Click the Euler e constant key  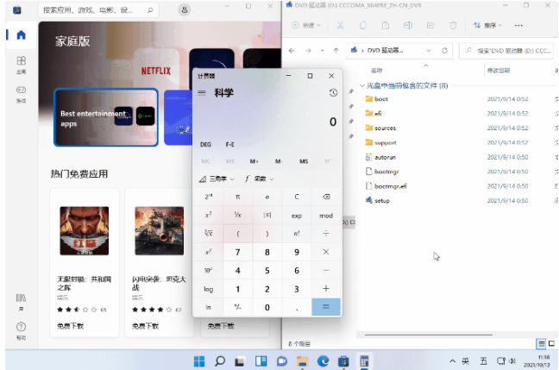coord(267,197)
